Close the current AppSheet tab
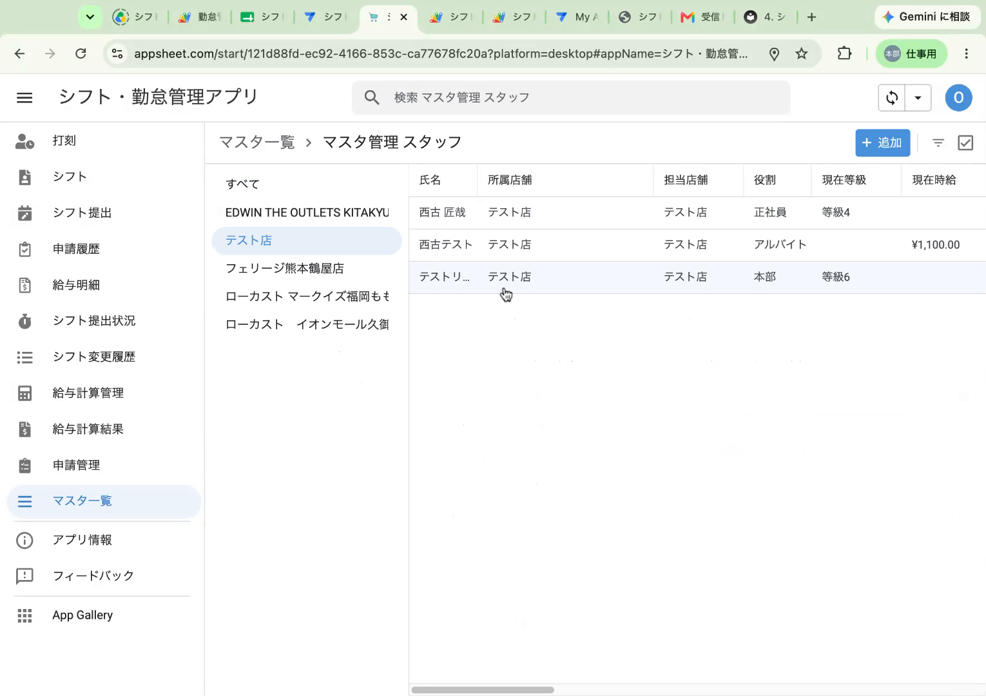 404,17
